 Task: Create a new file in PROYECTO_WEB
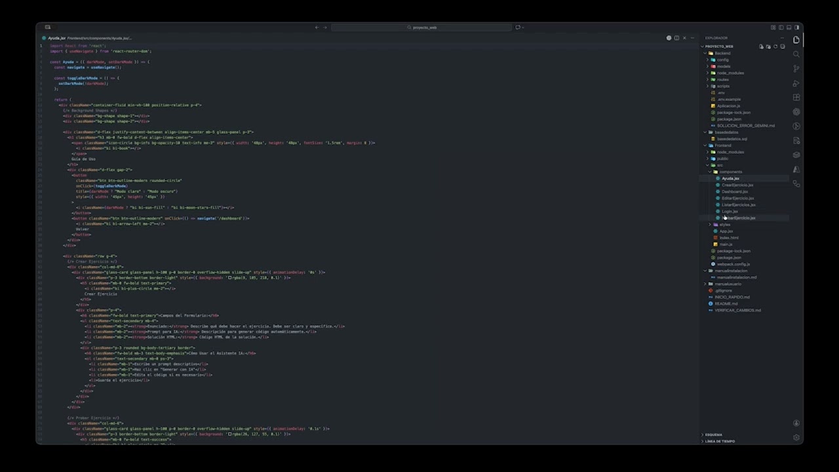761,47
